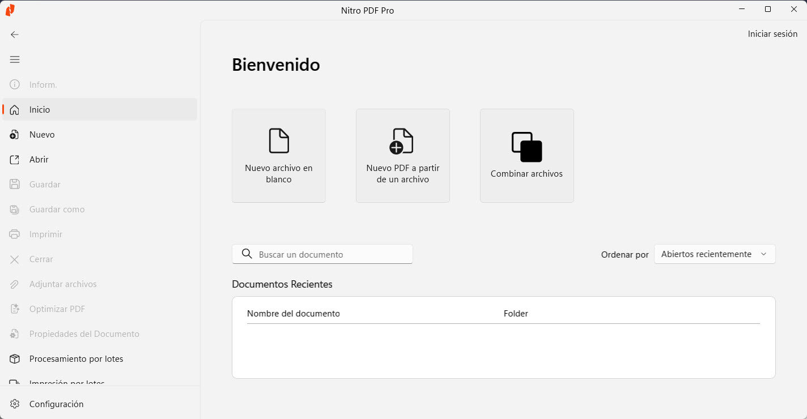Click Iniciar sesión link
Screen dimensions: 807x419
[772, 34]
